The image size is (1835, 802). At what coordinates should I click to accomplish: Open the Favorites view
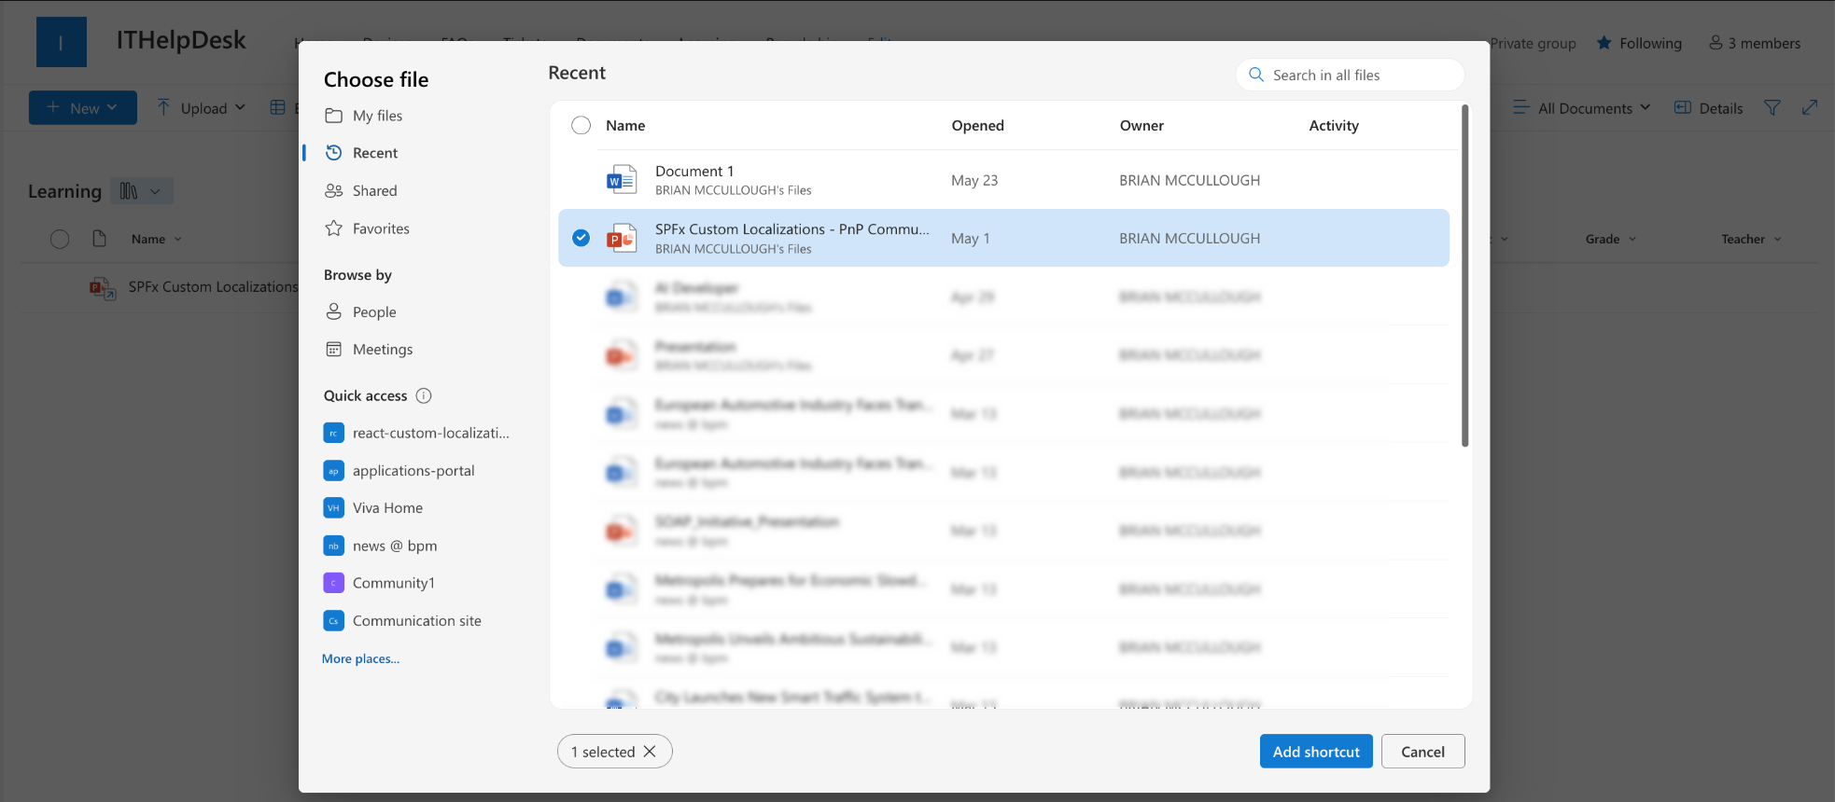coord(368,228)
